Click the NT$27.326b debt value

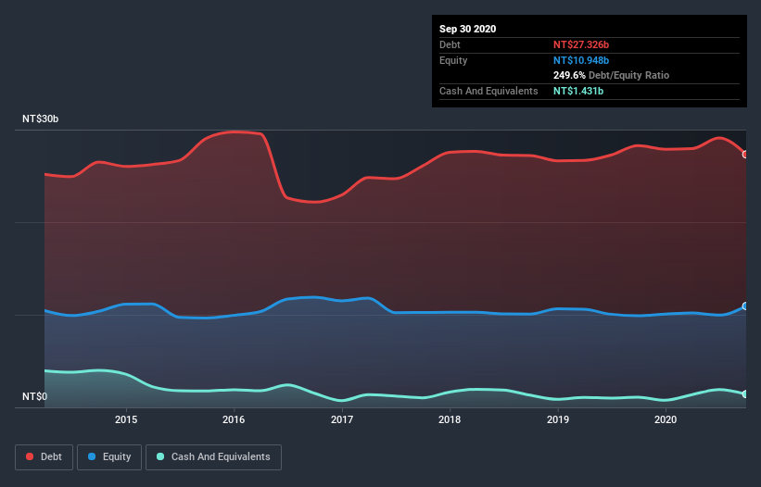(581, 44)
